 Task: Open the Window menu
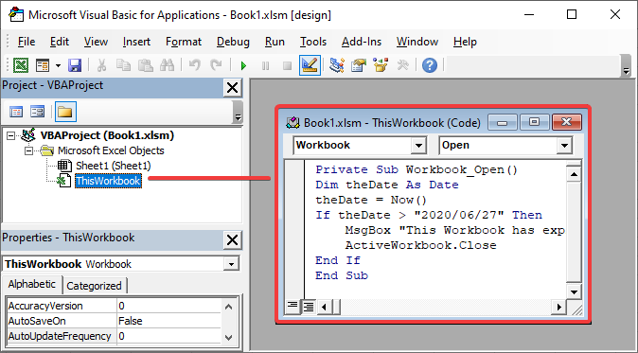(417, 42)
